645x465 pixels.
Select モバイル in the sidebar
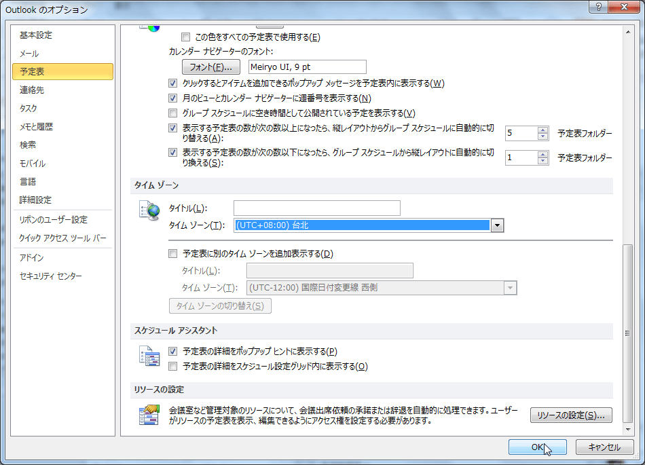tap(62, 163)
